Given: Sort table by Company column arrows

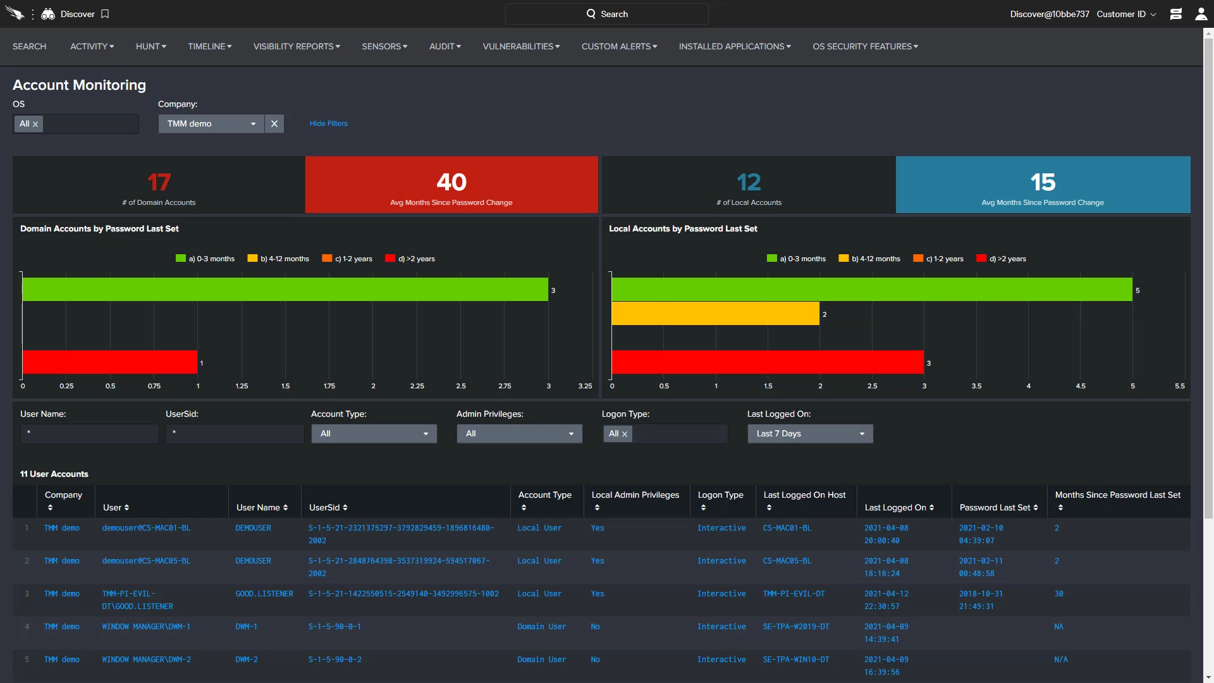Looking at the screenshot, I should click(x=50, y=507).
